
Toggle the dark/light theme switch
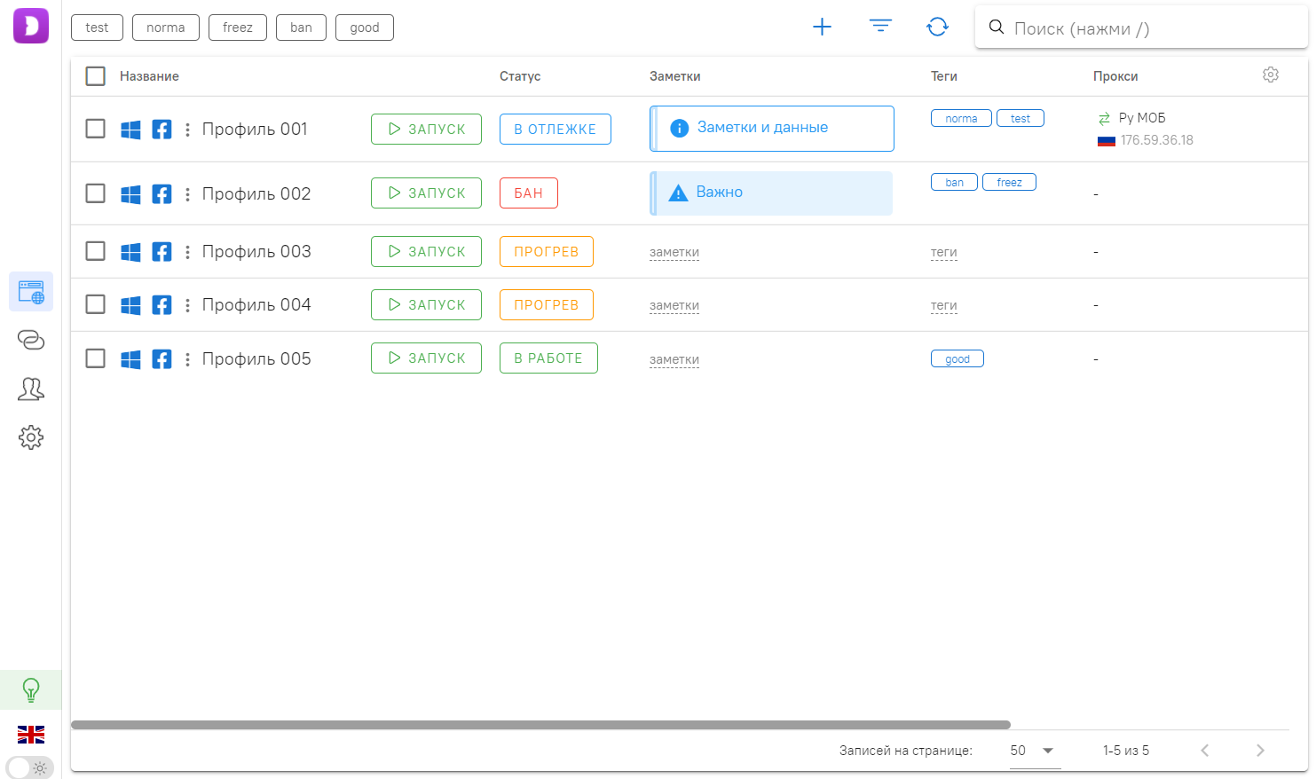pyautogui.click(x=29, y=767)
